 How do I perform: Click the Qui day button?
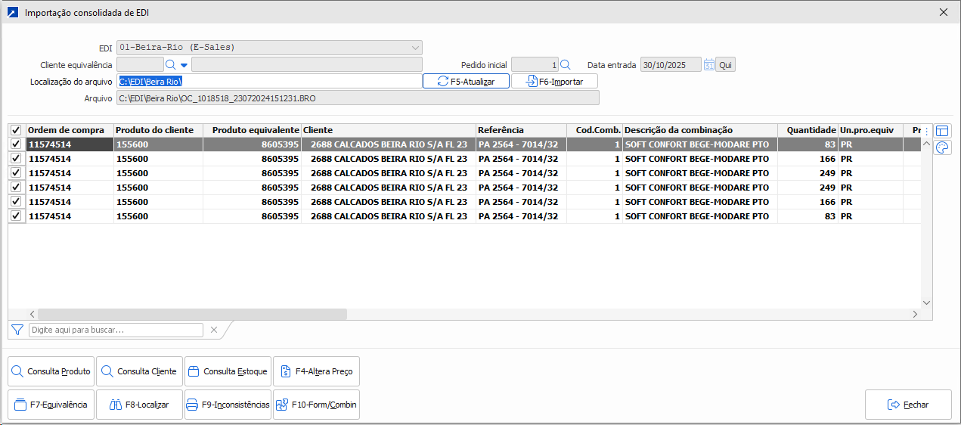coord(726,65)
